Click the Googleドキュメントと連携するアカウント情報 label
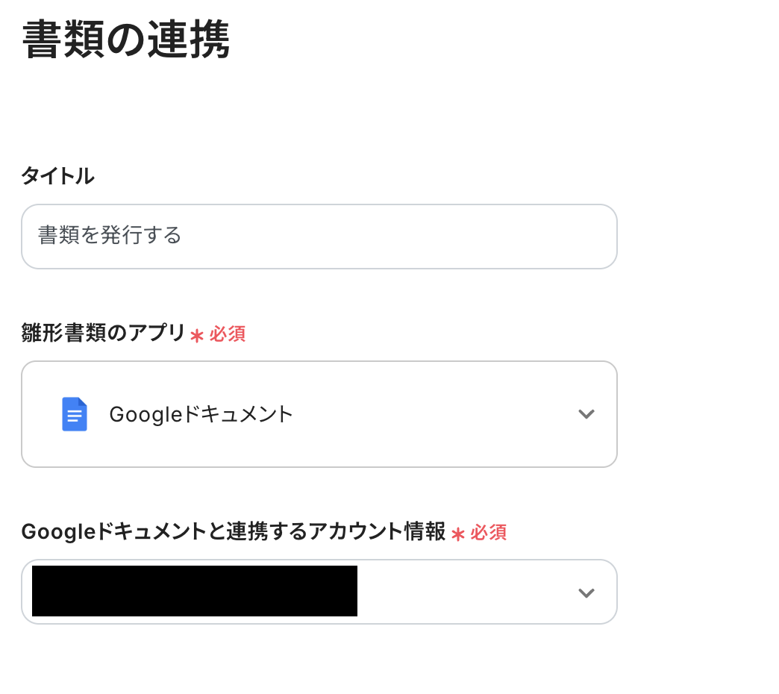 (x=233, y=532)
